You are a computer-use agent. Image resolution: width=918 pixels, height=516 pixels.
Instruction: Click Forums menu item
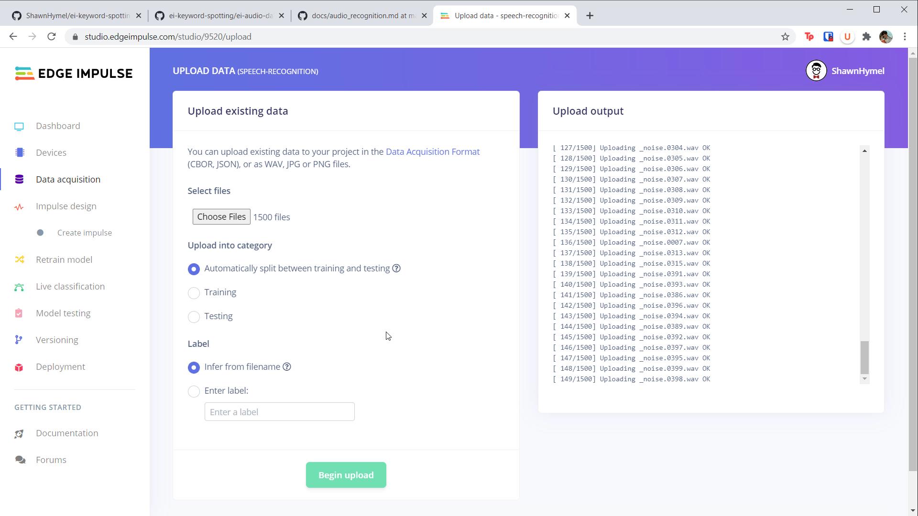coord(51,459)
